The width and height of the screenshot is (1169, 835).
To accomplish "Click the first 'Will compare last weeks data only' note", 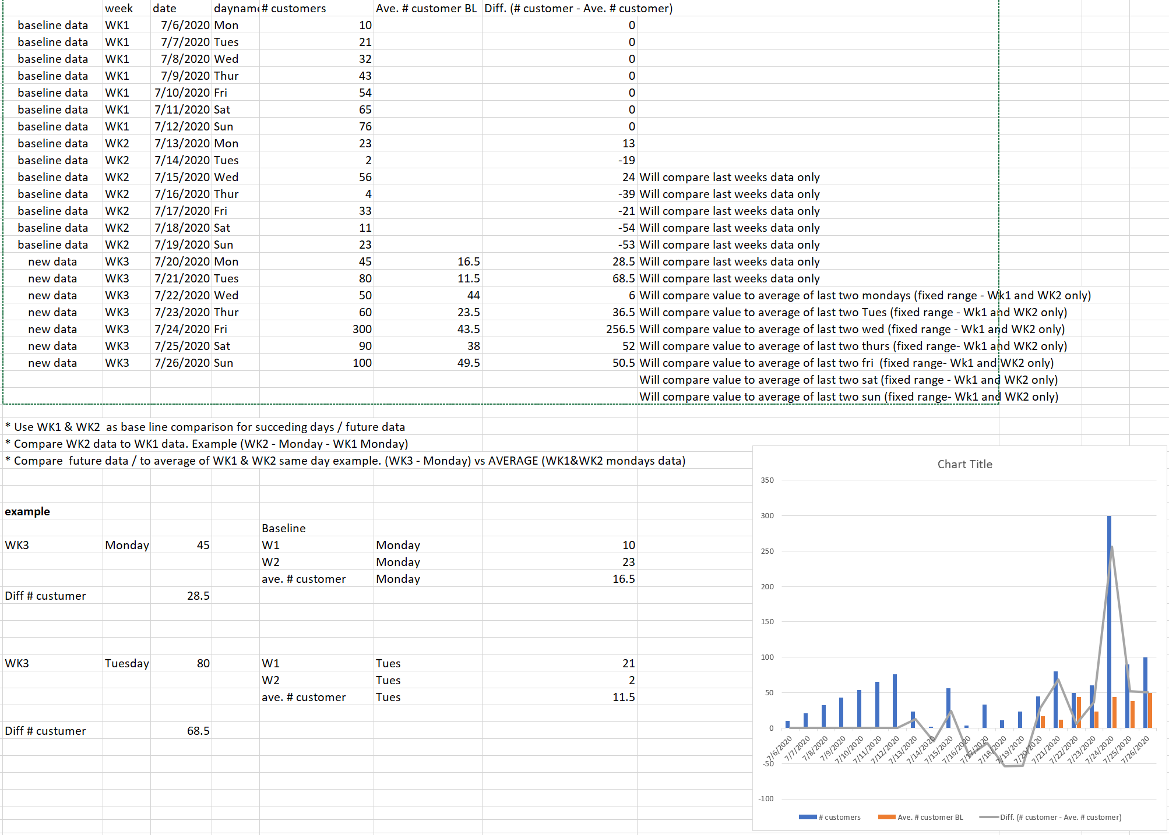I will tap(730, 177).
